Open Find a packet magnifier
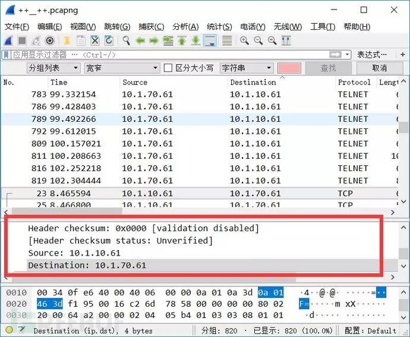This screenshot has height=337, width=410. point(127,40)
